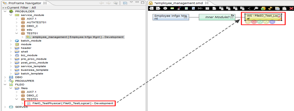Click the Back arrow in ProFrame Navigator
The image size is (294, 111).
[x=101, y=3]
